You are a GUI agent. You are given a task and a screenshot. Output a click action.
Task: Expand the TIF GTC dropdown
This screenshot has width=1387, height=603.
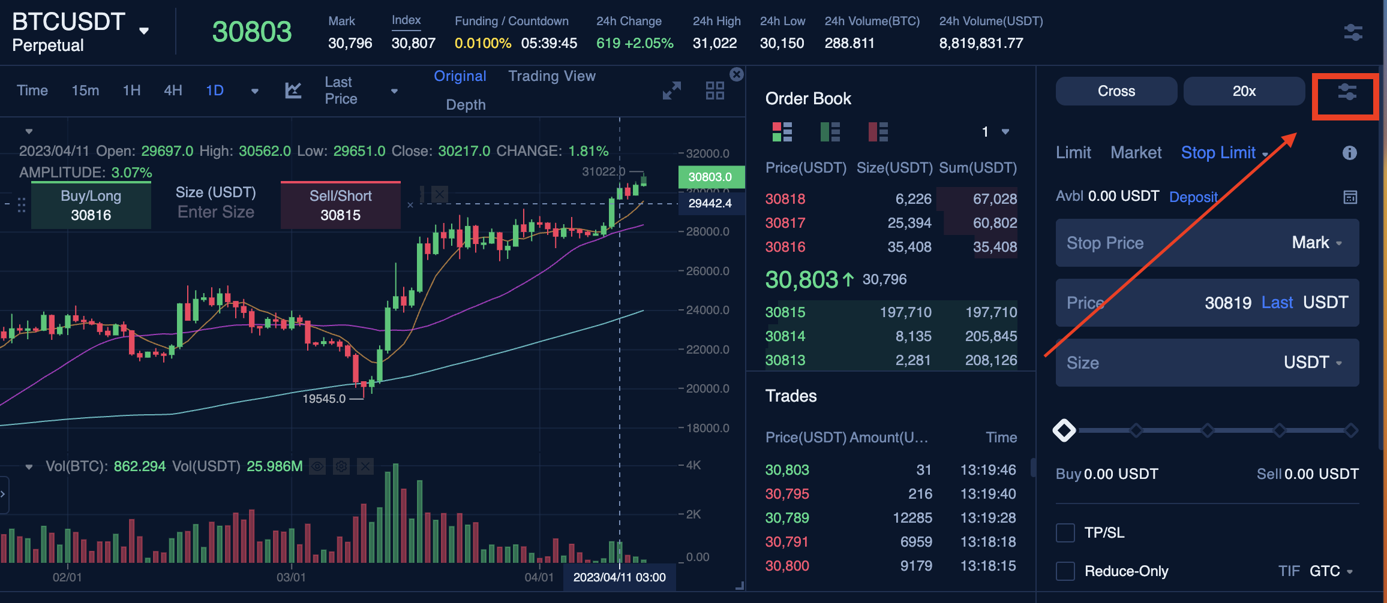click(1330, 571)
